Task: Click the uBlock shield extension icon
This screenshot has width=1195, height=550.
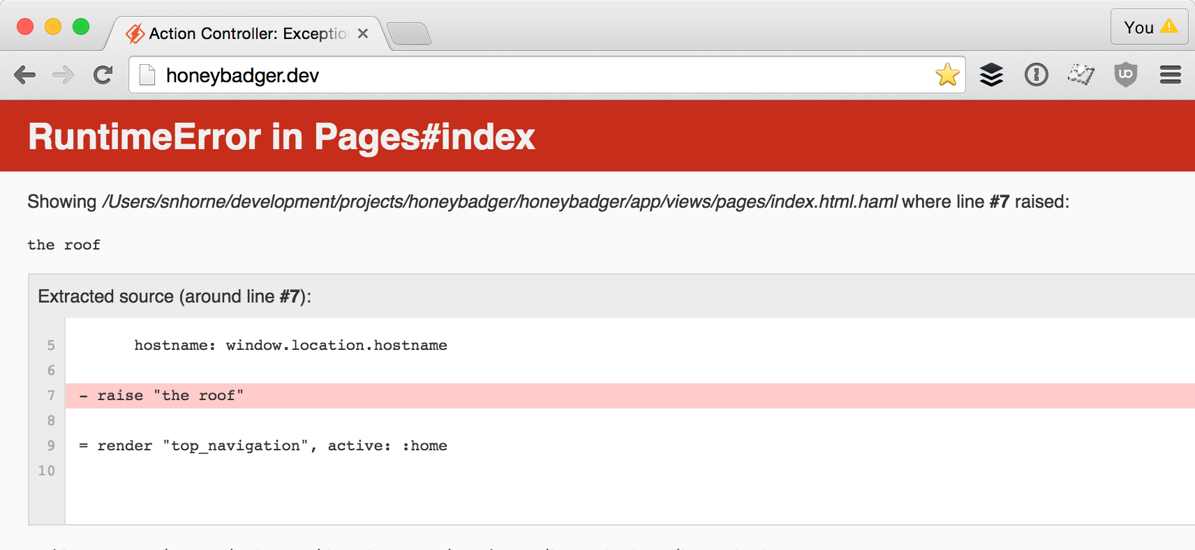Action: coord(1125,75)
